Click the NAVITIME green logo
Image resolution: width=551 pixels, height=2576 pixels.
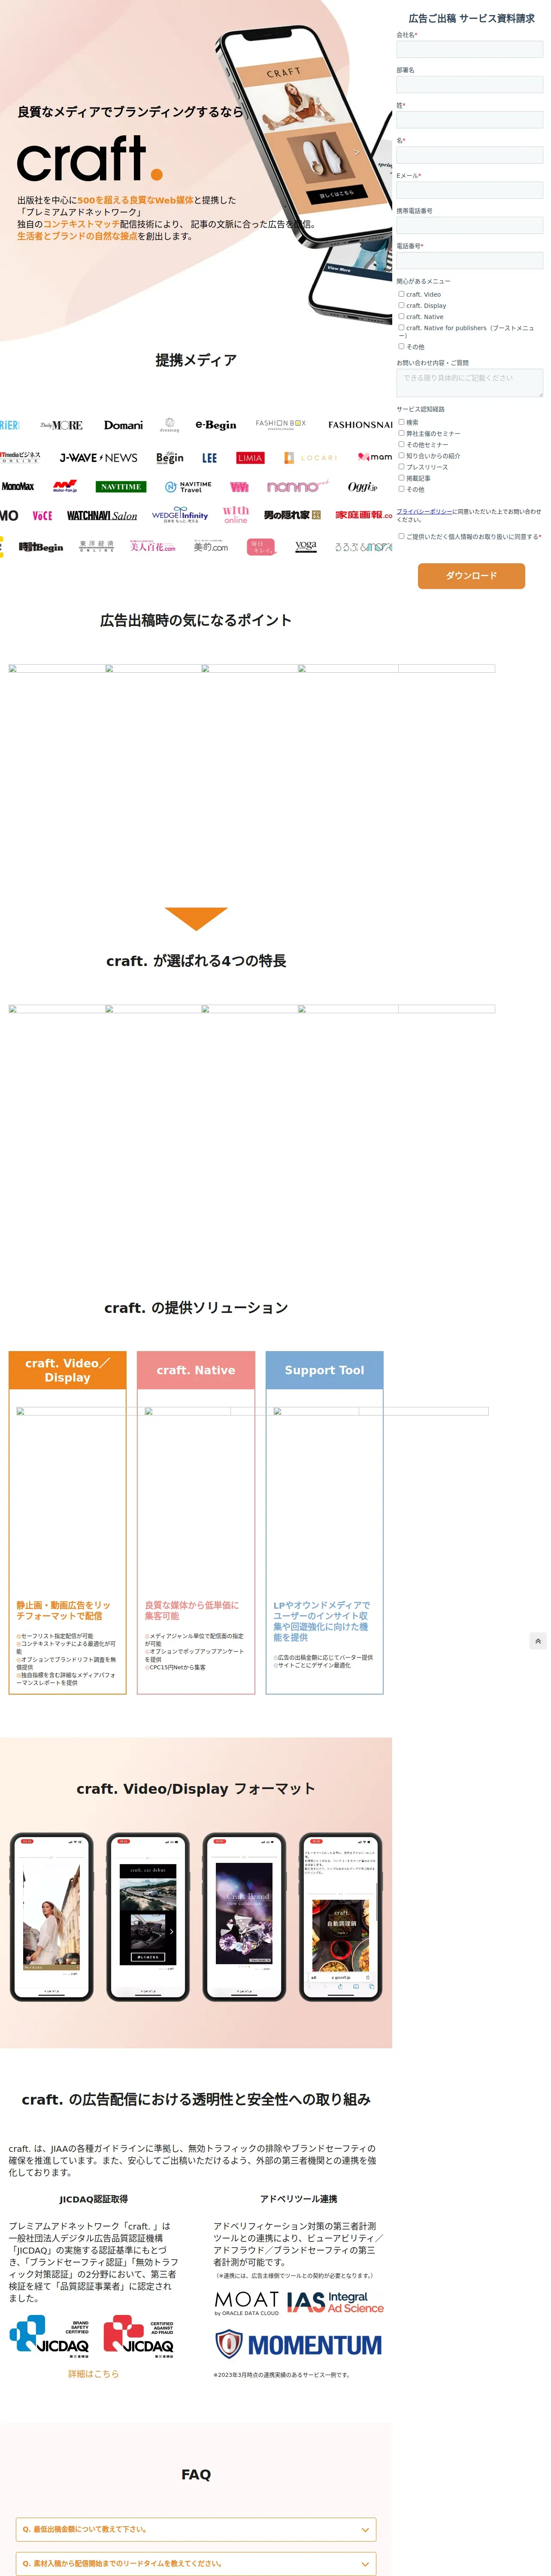coord(121,487)
